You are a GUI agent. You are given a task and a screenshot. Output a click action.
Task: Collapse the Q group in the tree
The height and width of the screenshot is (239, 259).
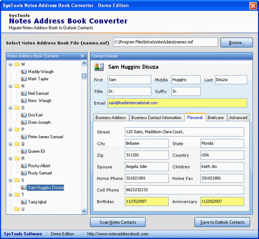click(x=10, y=144)
